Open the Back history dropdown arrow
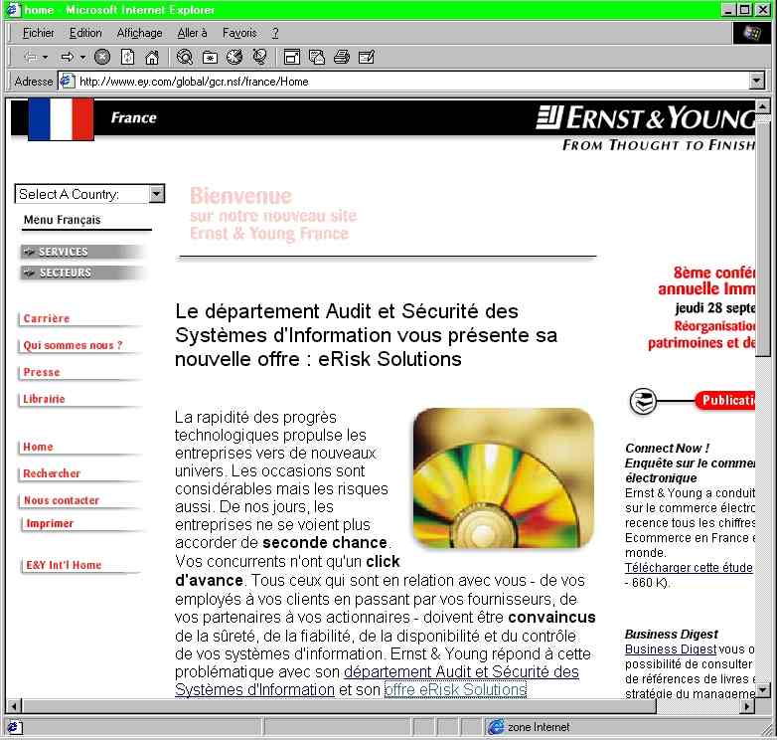Screen dimensions: 777x740 tap(45, 58)
